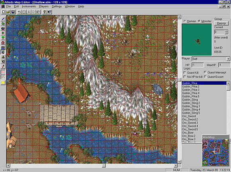Select the red house building tool
The width and height of the screenshot is (231, 172).
pos(3,43)
